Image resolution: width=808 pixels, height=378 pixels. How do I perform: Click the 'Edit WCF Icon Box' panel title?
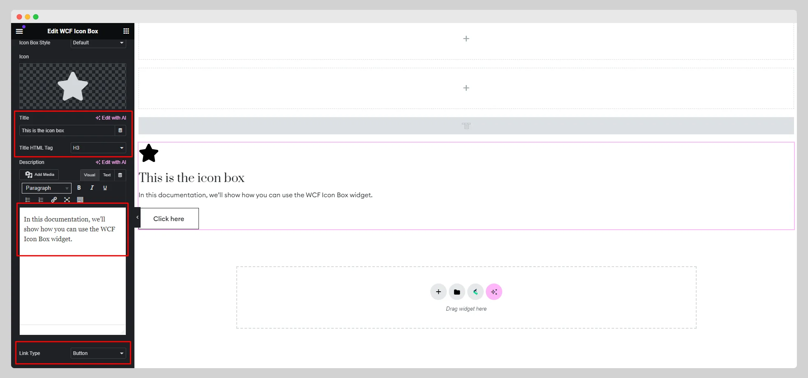[x=73, y=31]
